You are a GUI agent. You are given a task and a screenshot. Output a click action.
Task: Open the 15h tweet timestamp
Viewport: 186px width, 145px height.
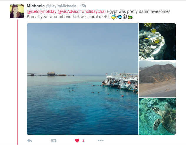(83, 6)
